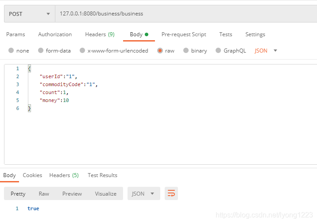This screenshot has width=317, height=223.
Task: View the Test Results tab
Action: tap(103, 175)
